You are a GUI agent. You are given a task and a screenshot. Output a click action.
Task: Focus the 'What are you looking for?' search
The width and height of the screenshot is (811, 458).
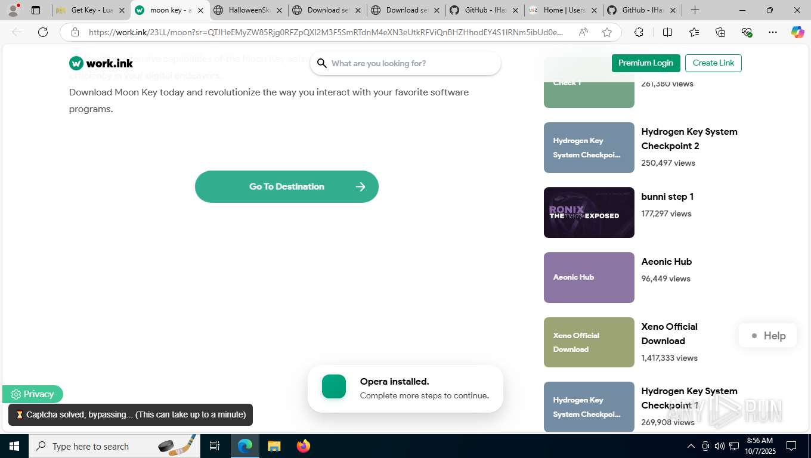[405, 63]
